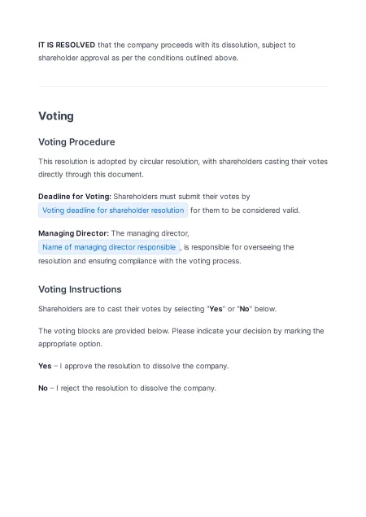Click the Yes approval option line
366x517 pixels.
pyautogui.click(x=133, y=366)
